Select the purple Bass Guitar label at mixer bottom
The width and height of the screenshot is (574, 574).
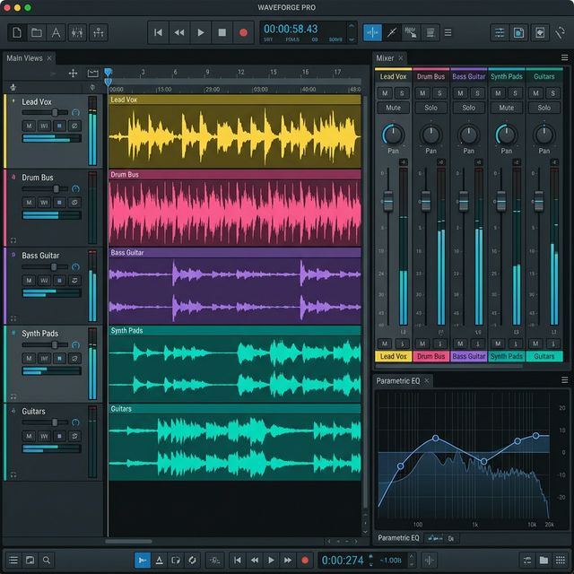(468, 356)
